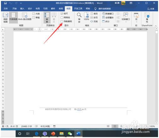Save the document with the floppy icon
The height and width of the screenshot is (138, 159).
5,3
